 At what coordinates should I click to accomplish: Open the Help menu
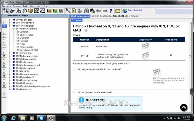point(45,6)
